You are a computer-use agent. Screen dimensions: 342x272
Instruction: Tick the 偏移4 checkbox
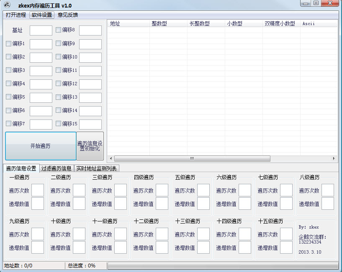[9, 84]
